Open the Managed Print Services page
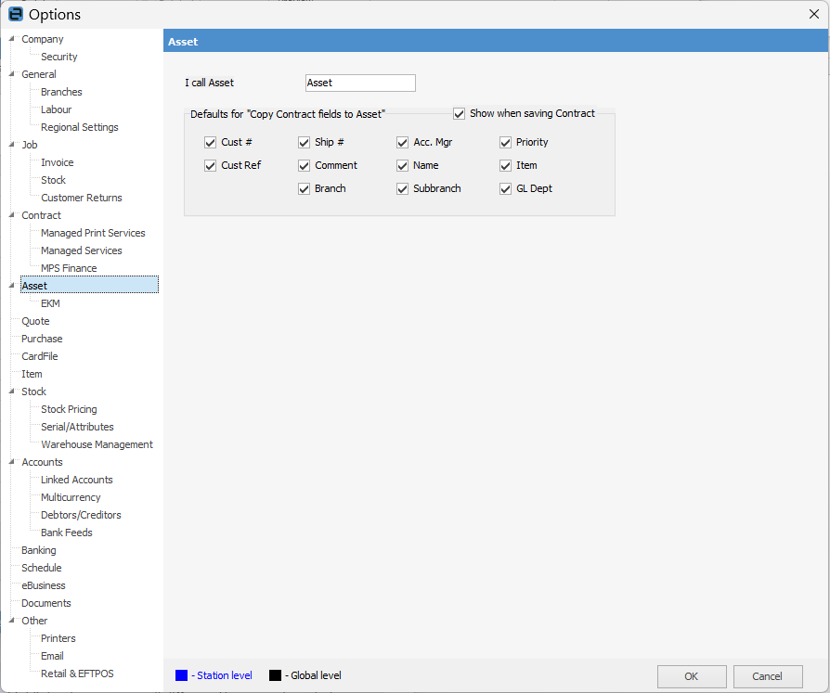This screenshot has width=830, height=693. click(x=93, y=233)
